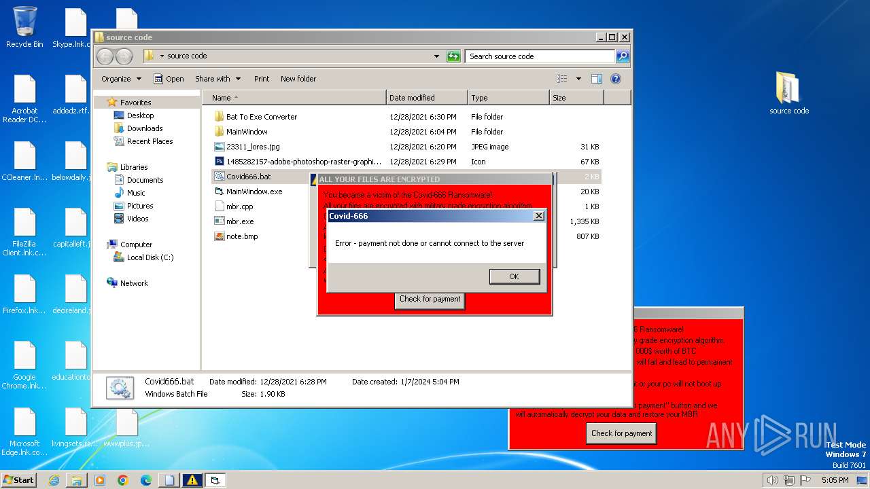Click the Explorer back arrow
870x489 pixels.
pyautogui.click(x=105, y=56)
